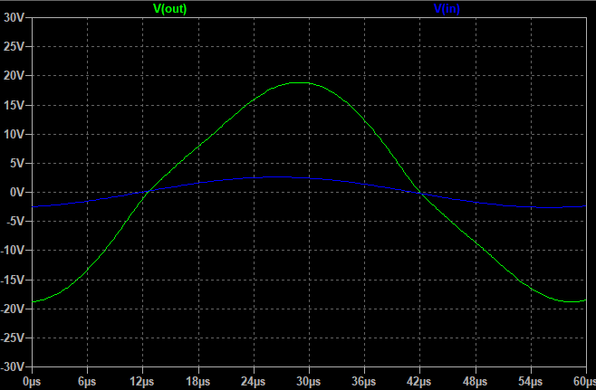Click the 24µs time axis label
Screen dimensions: 596x390
(254, 382)
